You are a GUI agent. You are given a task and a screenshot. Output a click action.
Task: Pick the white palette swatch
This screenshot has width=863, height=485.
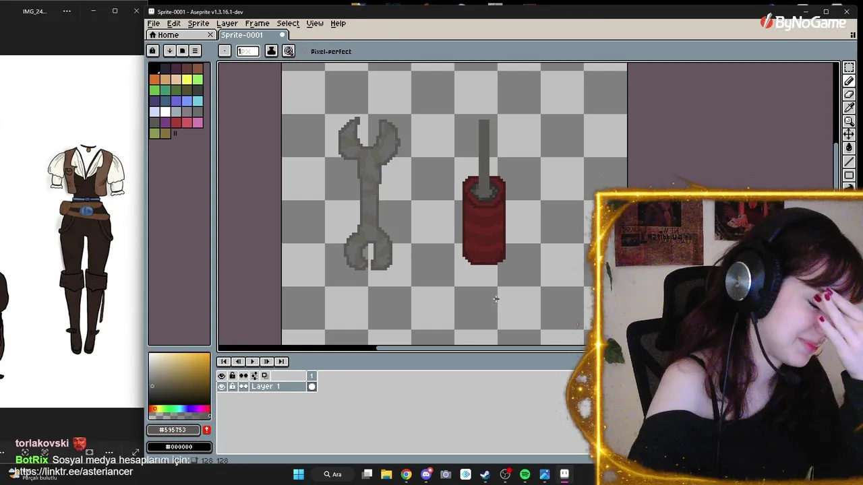165,112
